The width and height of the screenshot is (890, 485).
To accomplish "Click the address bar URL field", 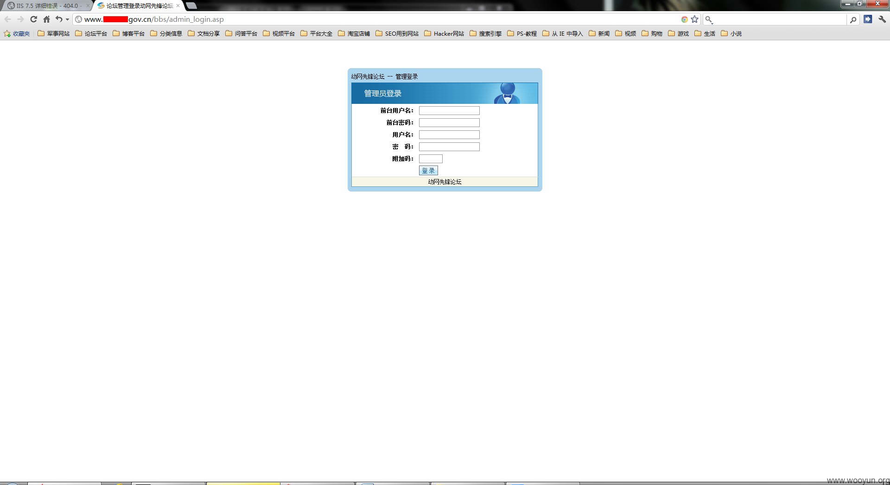I will (x=375, y=19).
